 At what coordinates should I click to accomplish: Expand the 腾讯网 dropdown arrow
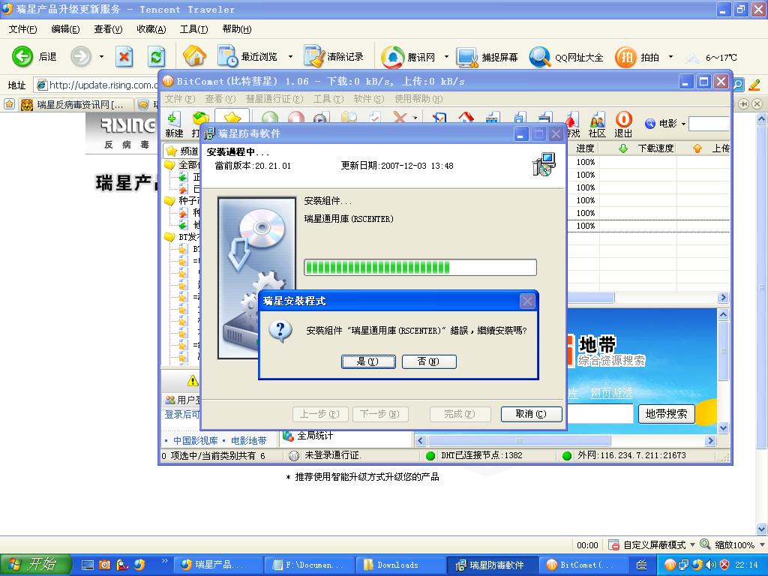(x=446, y=57)
